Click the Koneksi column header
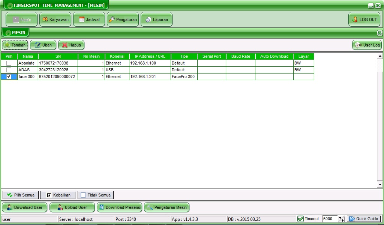384x225 pixels. pyautogui.click(x=117, y=56)
